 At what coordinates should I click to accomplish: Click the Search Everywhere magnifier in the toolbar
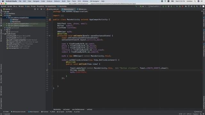201,6
